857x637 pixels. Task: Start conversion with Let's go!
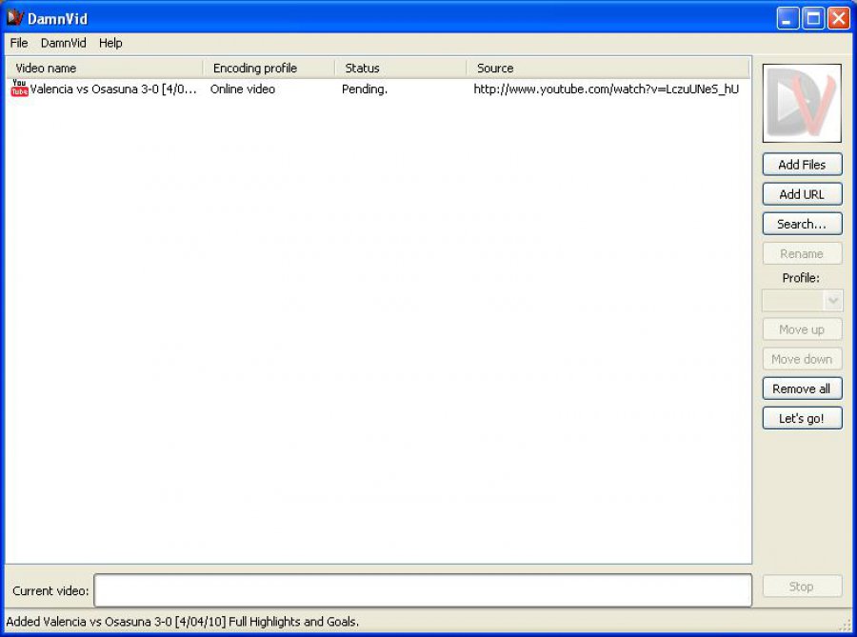(802, 418)
